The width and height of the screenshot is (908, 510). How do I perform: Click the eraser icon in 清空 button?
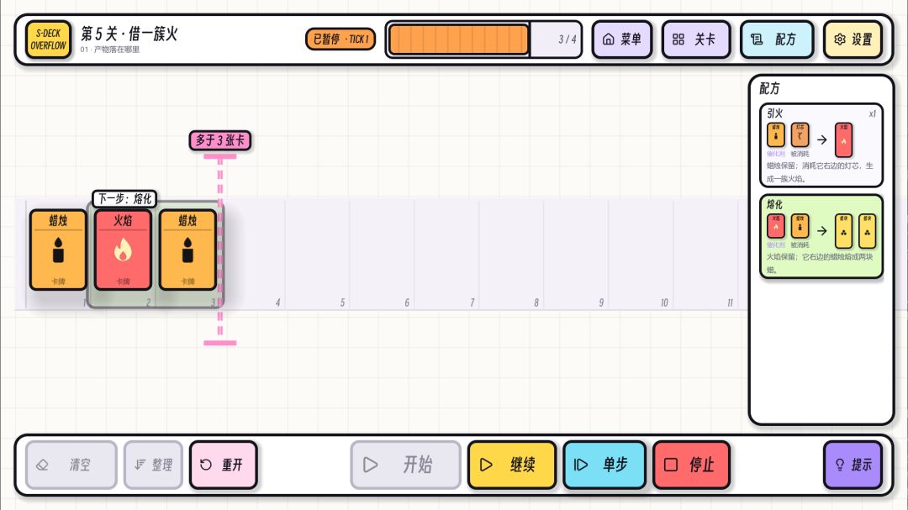click(x=42, y=465)
